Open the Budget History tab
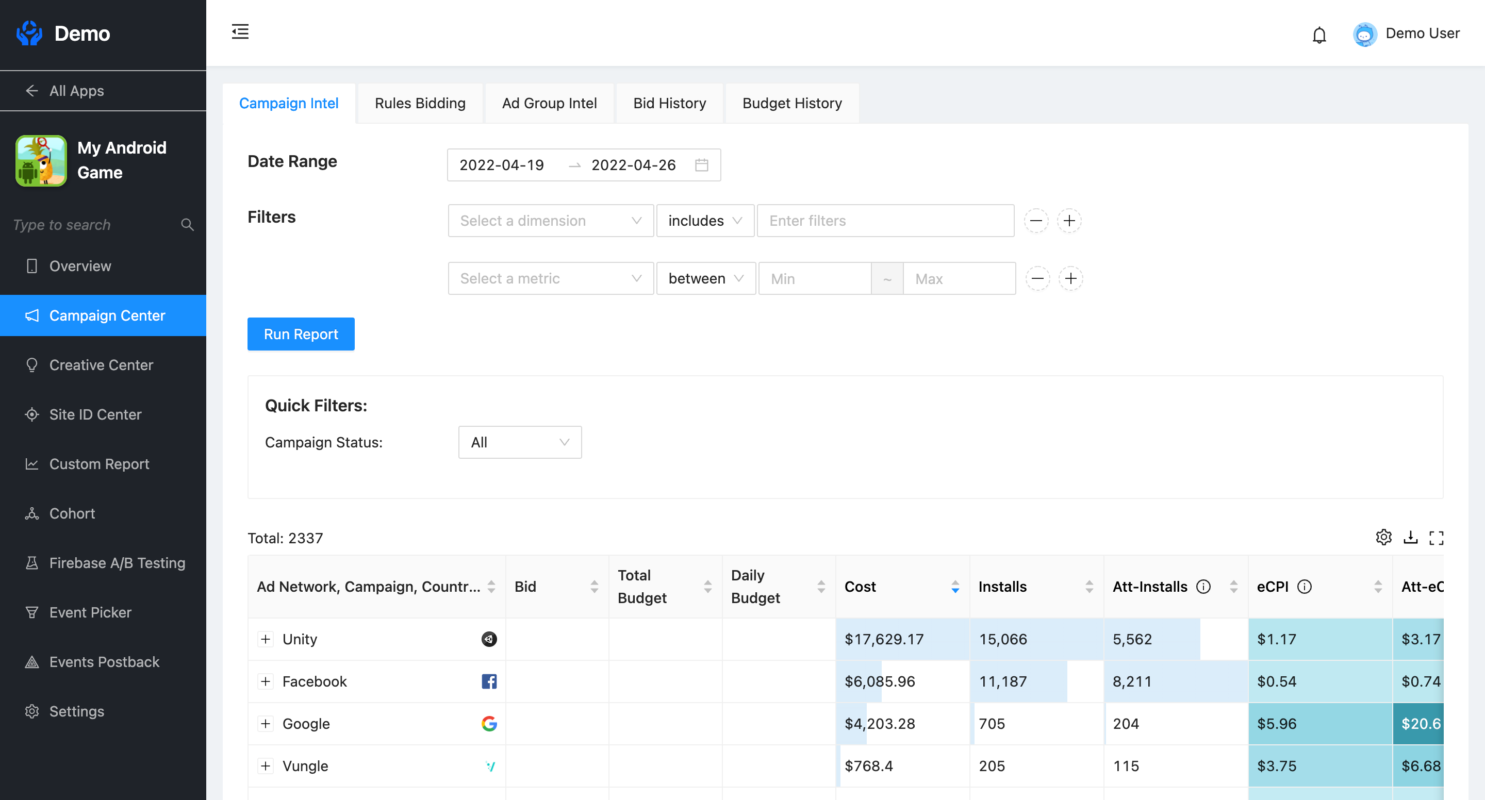1485x800 pixels. (791, 103)
